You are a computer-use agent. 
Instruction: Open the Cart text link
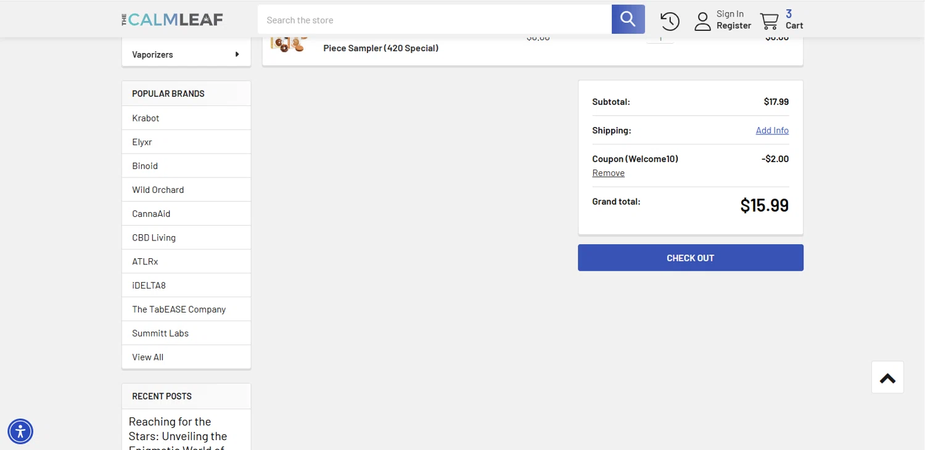[794, 25]
